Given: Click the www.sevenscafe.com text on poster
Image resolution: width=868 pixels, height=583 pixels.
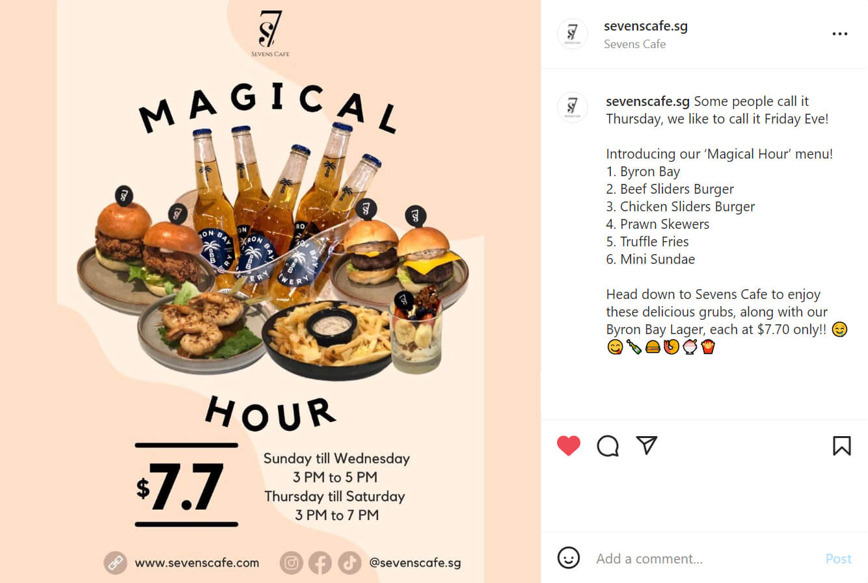Looking at the screenshot, I should (197, 563).
